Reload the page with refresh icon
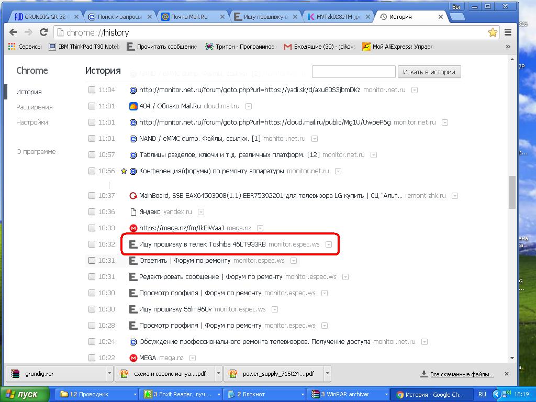The image size is (536, 402). pos(44,32)
